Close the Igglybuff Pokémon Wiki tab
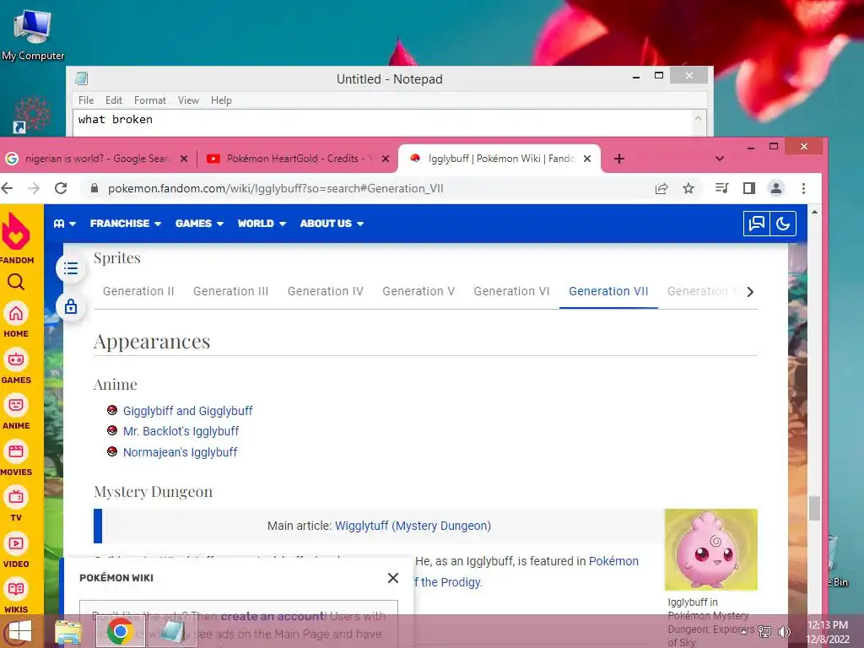 (587, 159)
